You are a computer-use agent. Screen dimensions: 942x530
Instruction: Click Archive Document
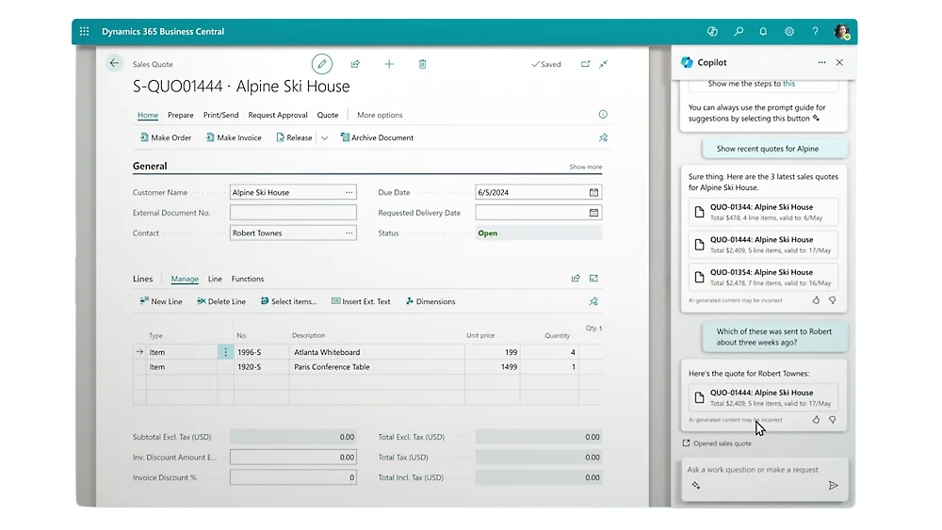pyautogui.click(x=377, y=137)
